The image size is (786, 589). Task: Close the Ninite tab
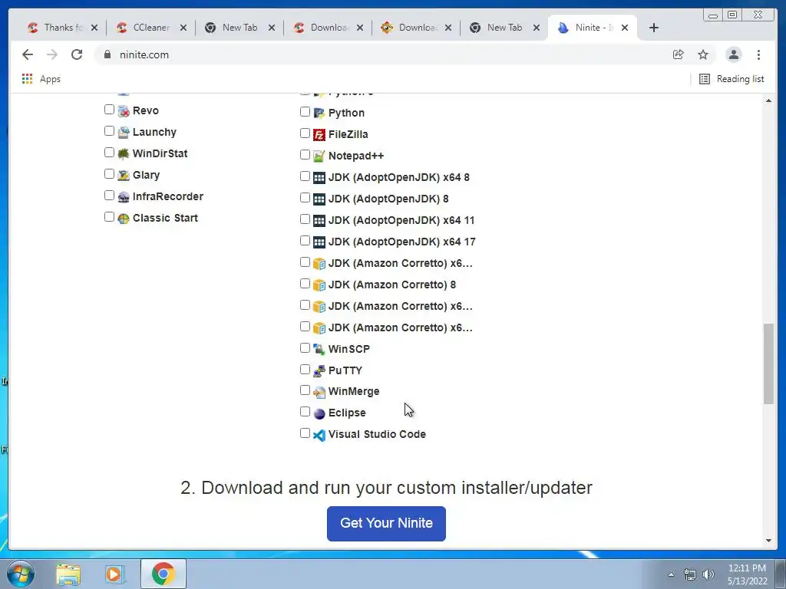tap(625, 28)
